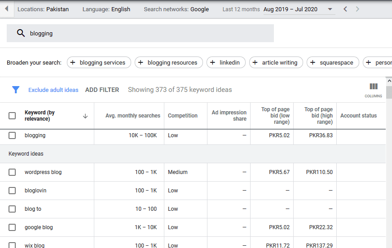Click 'Showing 373 of 375 keyword ideas' text
The width and height of the screenshot is (392, 248).
tap(180, 90)
